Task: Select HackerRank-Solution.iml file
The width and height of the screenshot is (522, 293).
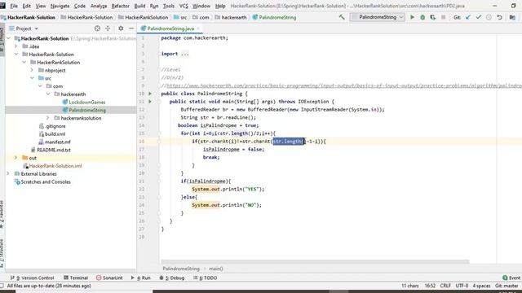Action: [55, 166]
